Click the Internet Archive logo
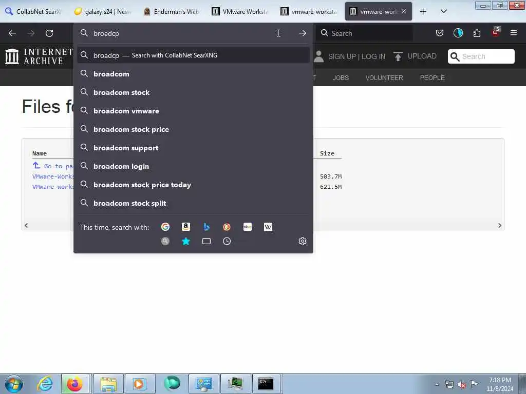526x394 pixels. (39, 56)
